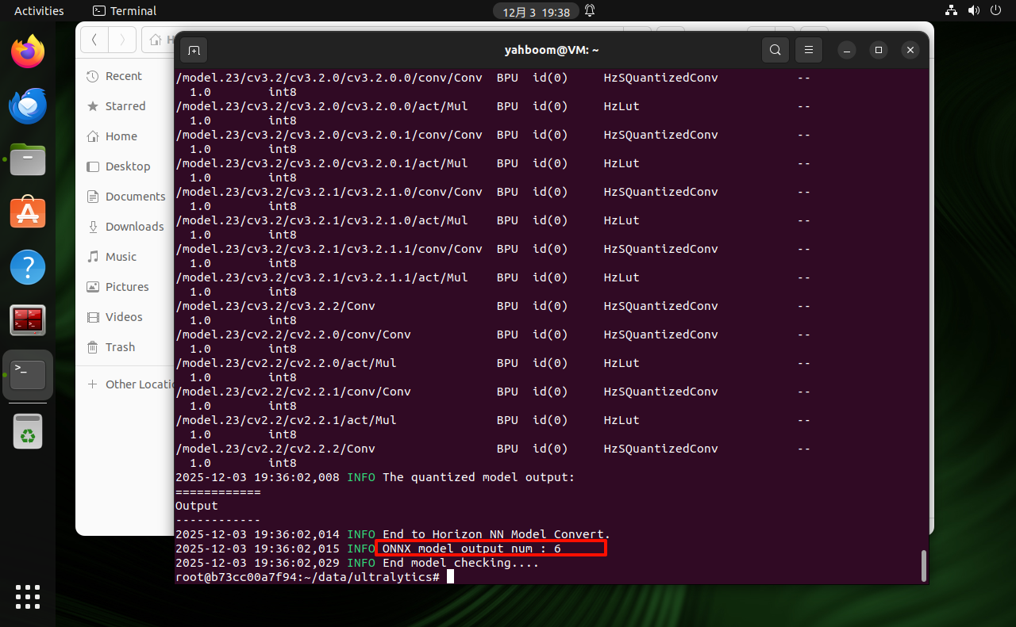Minimize the terminal window
Screen dimensions: 1016x627
coord(847,50)
